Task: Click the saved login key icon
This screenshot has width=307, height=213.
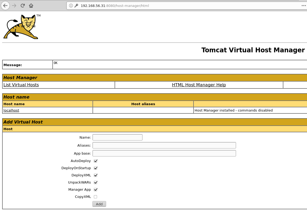Action: point(76,6)
